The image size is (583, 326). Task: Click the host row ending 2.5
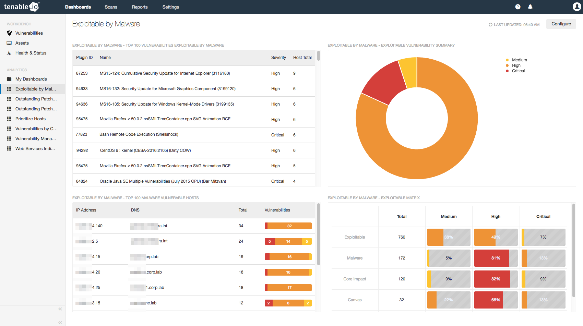tap(194, 241)
